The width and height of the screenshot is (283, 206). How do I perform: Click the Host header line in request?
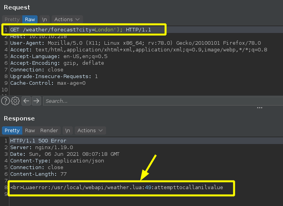38,36
